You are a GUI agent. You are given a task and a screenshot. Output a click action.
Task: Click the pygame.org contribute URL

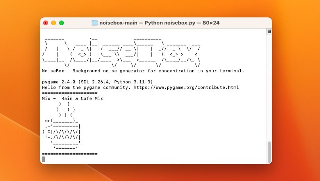[186, 87]
